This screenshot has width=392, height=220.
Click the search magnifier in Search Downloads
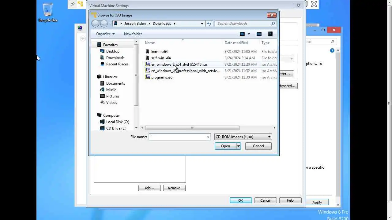[273, 24]
